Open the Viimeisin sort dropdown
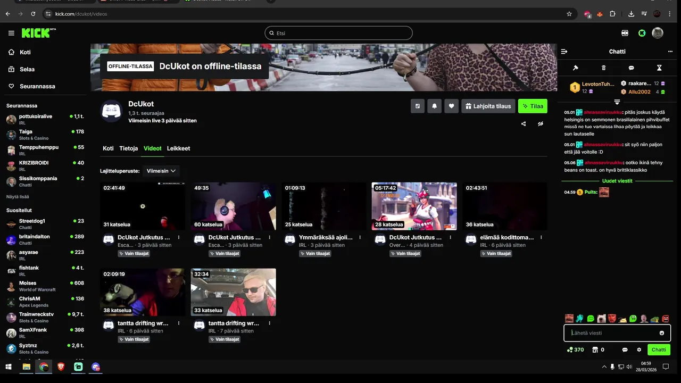Viewport: 681px width, 383px height. (161, 171)
